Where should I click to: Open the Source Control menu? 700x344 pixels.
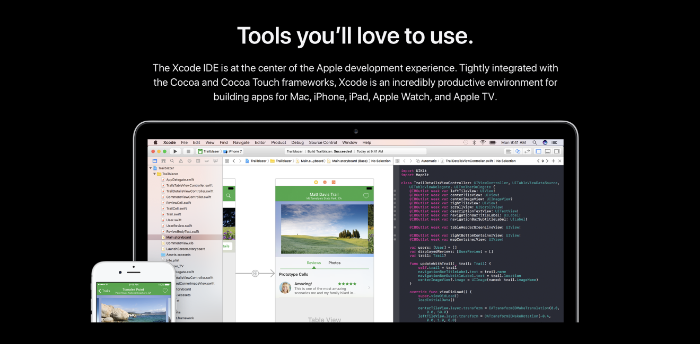click(322, 142)
